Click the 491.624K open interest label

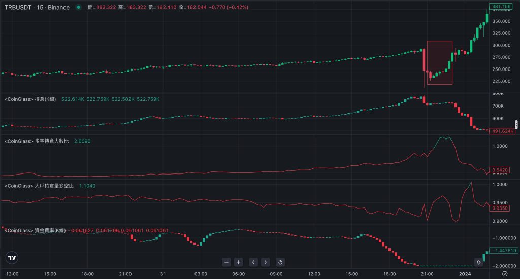pos(500,131)
